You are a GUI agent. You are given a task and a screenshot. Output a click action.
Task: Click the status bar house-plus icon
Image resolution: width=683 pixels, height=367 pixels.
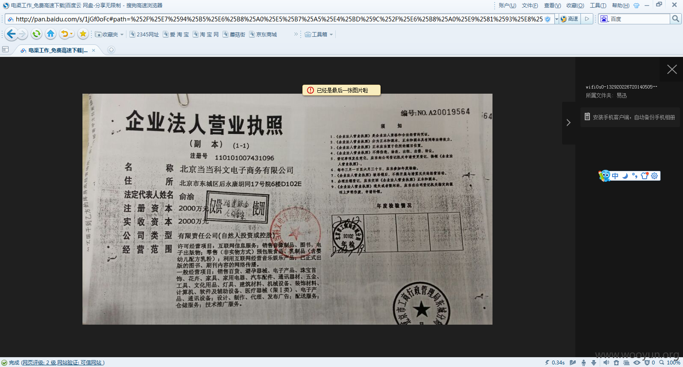[x=616, y=363]
